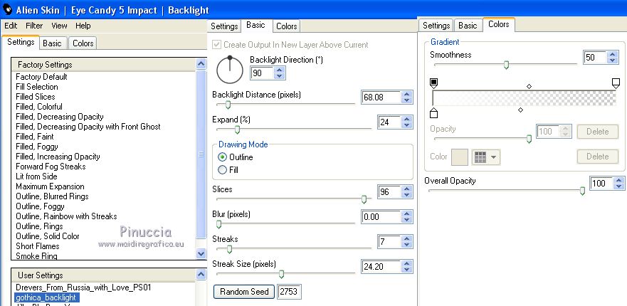The height and width of the screenshot is (306, 627).
Task: Adjust Streaks spinner arrows
Action: (406, 242)
